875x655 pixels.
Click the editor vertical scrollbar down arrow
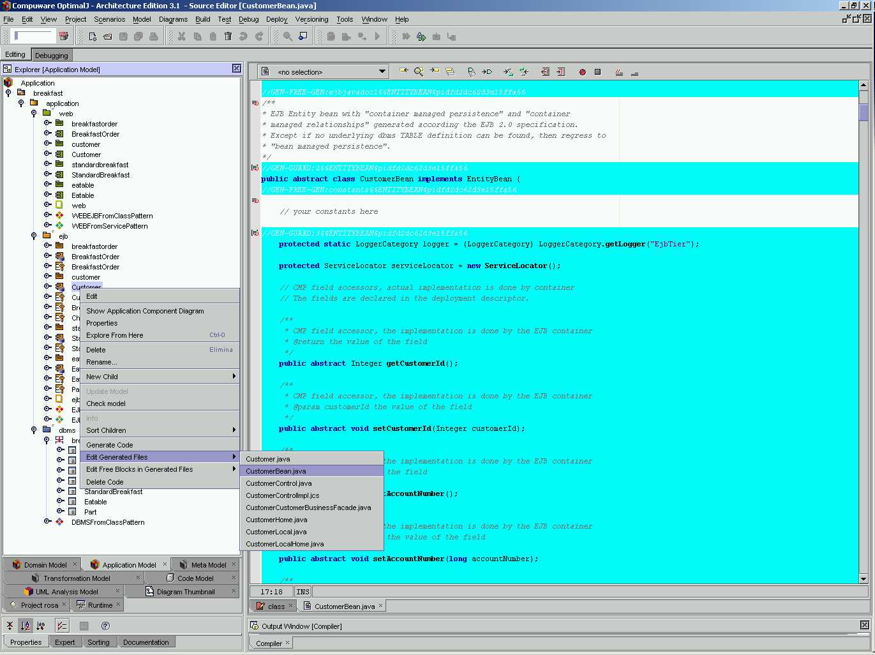[864, 578]
